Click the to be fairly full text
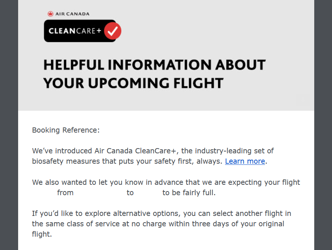This screenshot has width=332, height=250. point(189,193)
